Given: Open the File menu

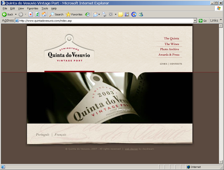Looking at the screenshot, I should click(5, 9).
